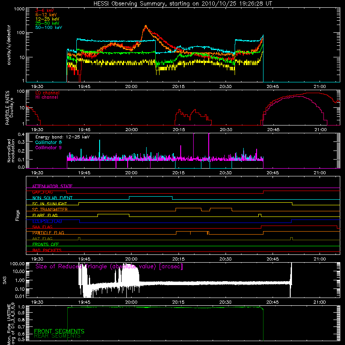This screenshot has width=345, height=345.
Task: Click the first SC TRANSMITTER raised segment
Action: click(x=188, y=208)
